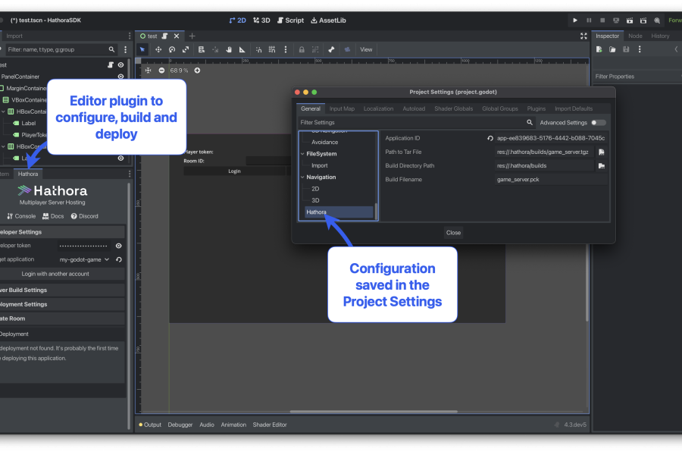Lock the selected node with the padlock icon
Viewport: 682px width, 455px height.
pos(302,49)
